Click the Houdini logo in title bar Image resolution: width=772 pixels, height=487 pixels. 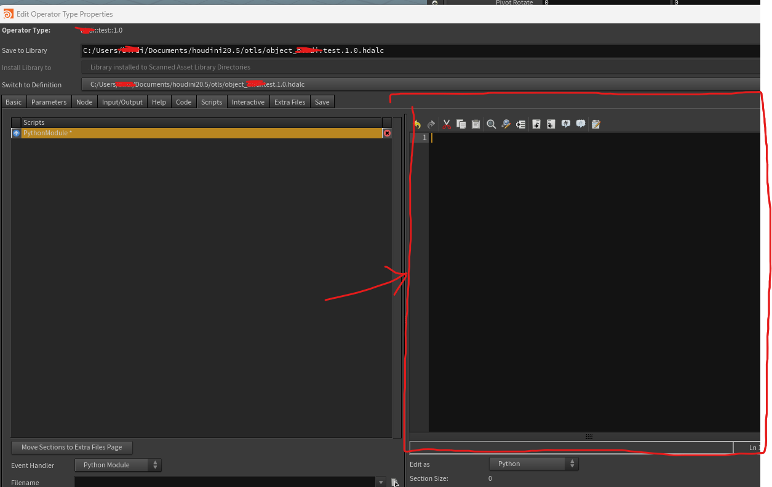pos(8,14)
